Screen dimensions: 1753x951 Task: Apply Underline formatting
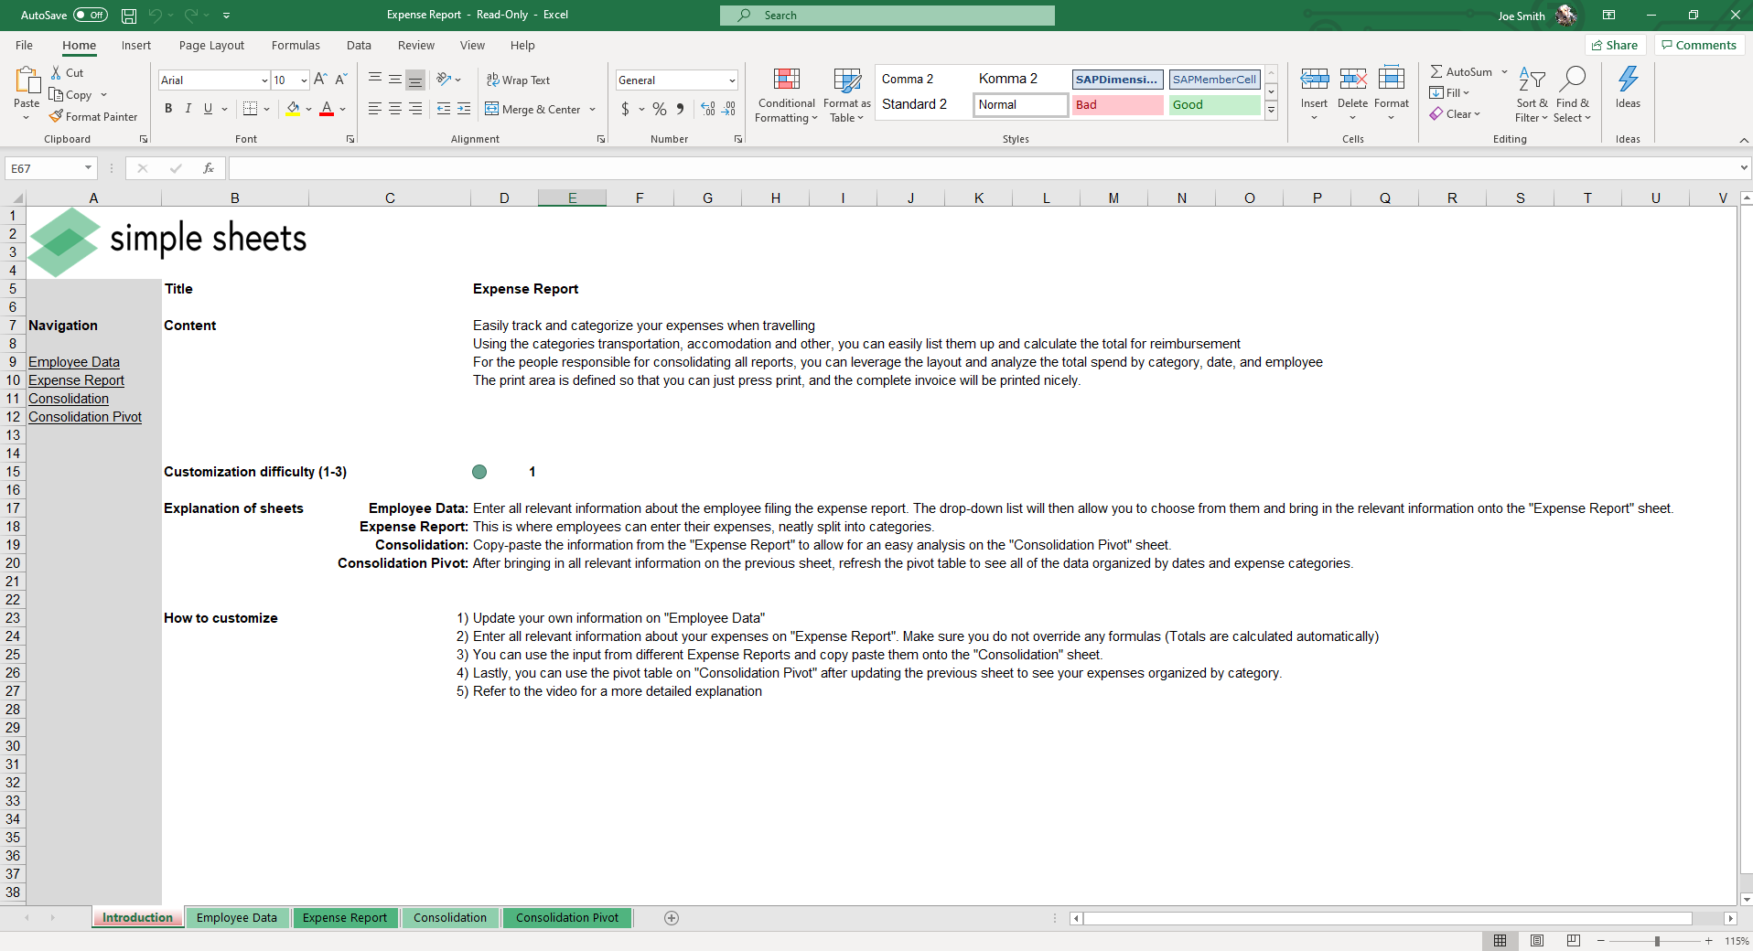coord(209,109)
